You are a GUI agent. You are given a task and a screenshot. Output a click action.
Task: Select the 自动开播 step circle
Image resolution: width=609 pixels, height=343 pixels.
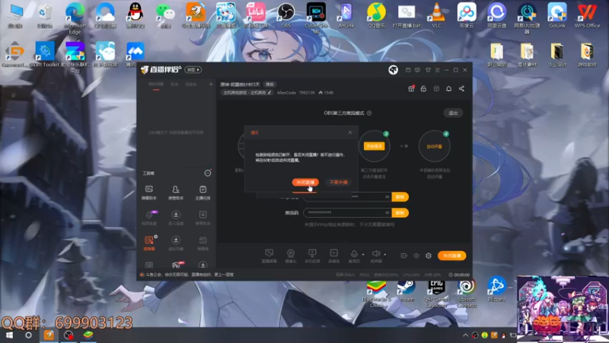pos(434,146)
